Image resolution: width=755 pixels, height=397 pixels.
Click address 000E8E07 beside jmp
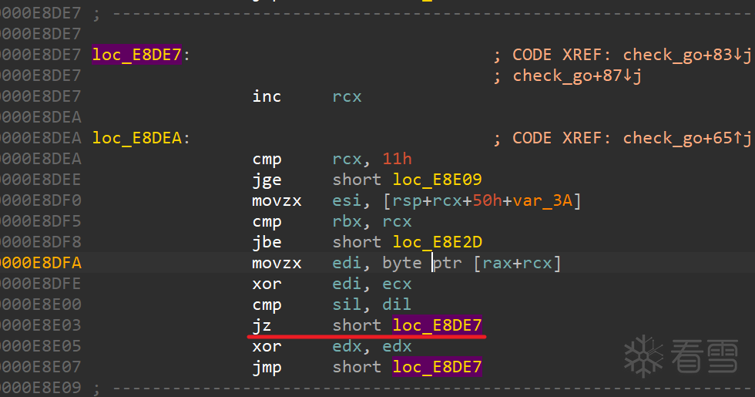40,367
